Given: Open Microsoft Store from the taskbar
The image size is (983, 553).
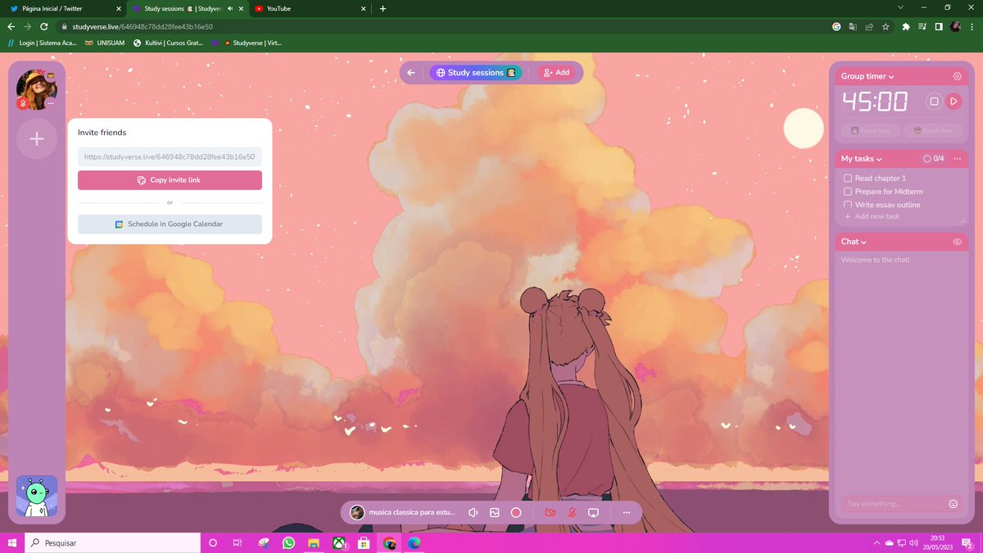Looking at the screenshot, I should [x=364, y=542].
